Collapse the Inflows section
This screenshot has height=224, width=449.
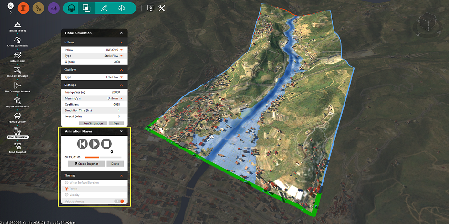[x=121, y=43]
